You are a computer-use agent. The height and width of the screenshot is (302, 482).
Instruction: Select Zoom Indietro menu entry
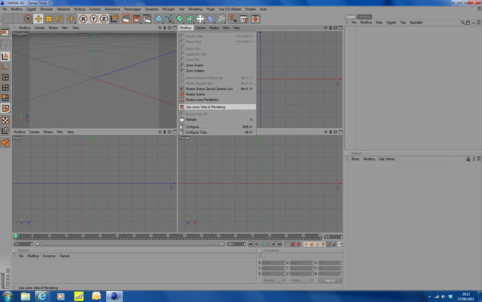217,71
